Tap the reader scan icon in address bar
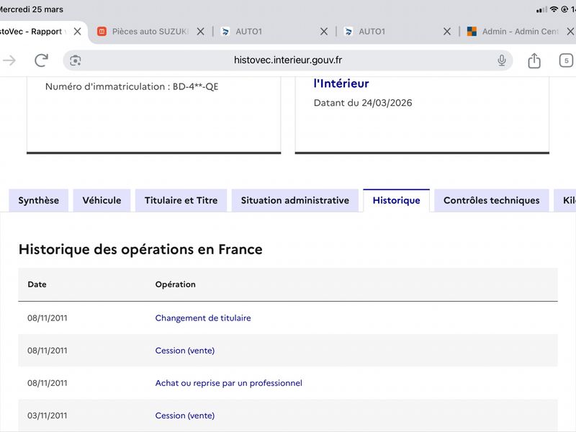This screenshot has height=432, width=576. click(76, 60)
